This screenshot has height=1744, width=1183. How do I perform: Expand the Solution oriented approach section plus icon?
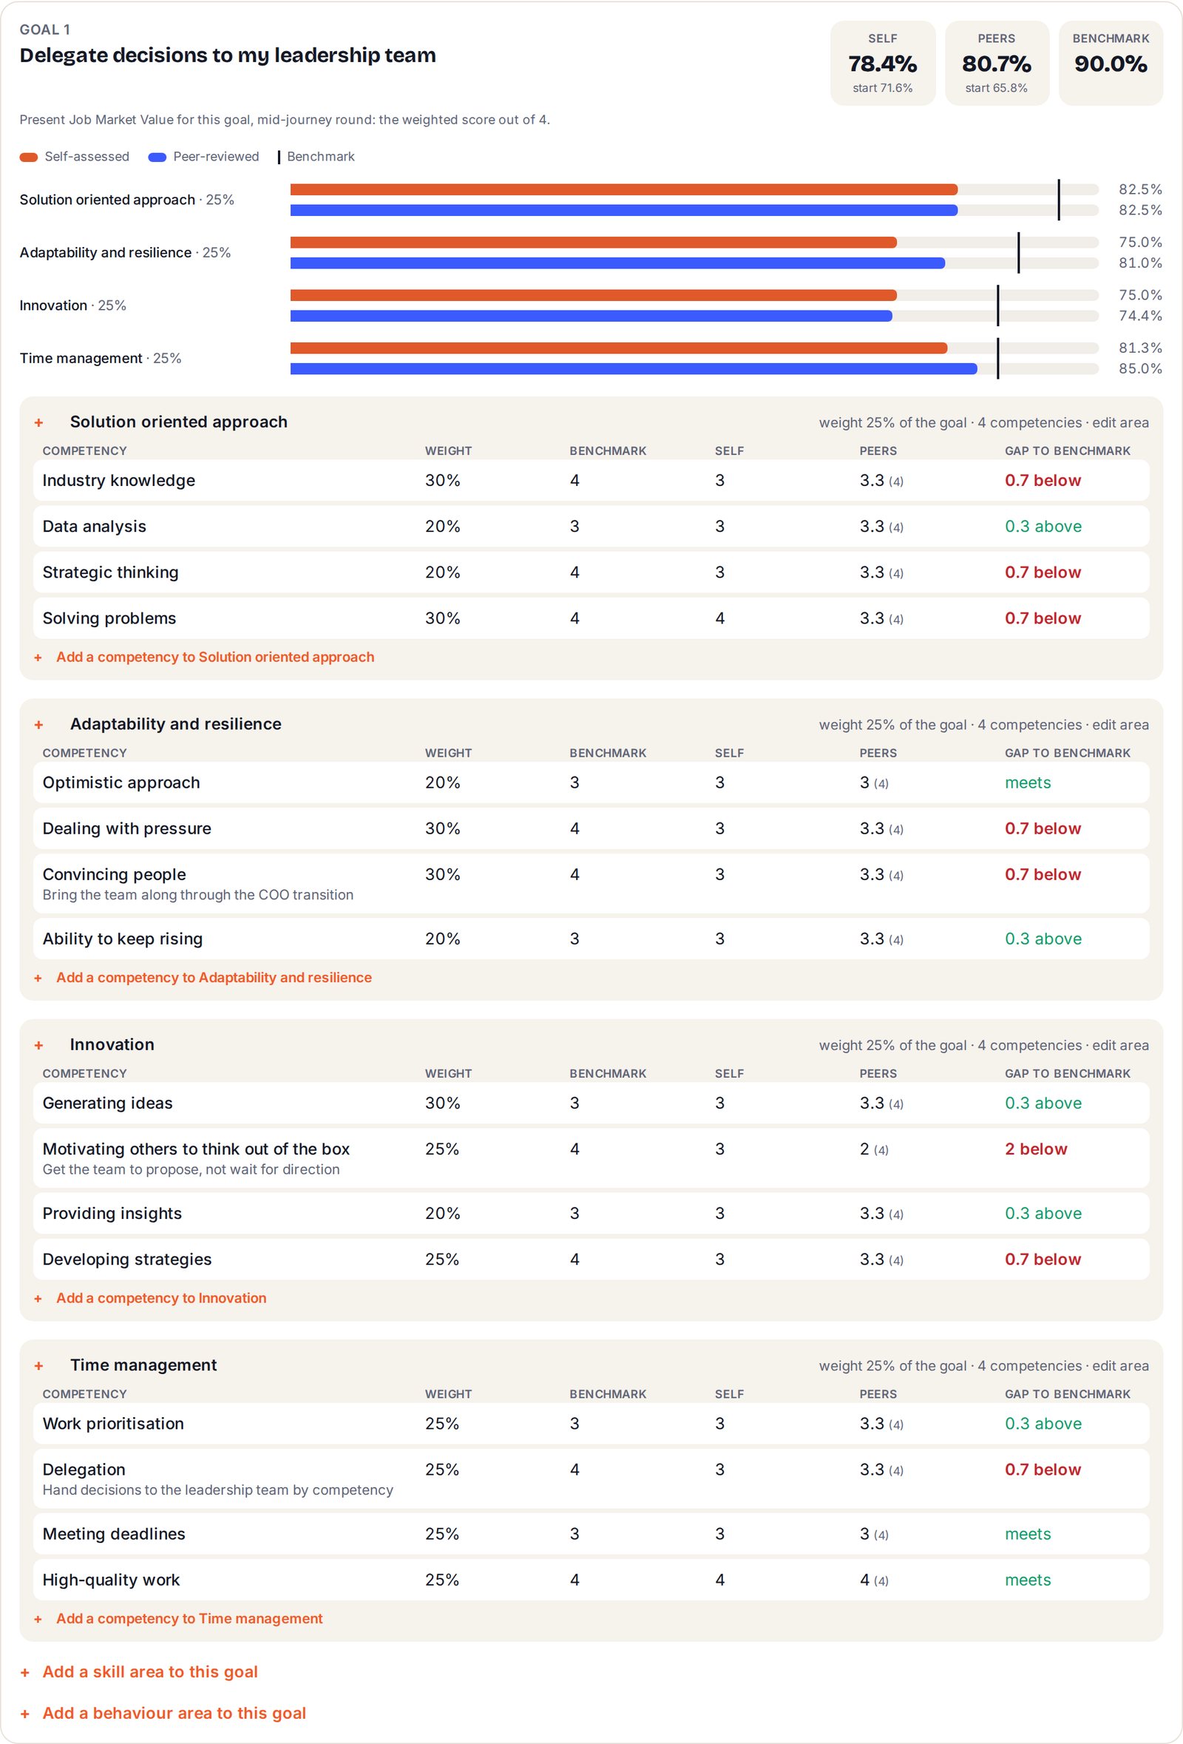pos(39,423)
